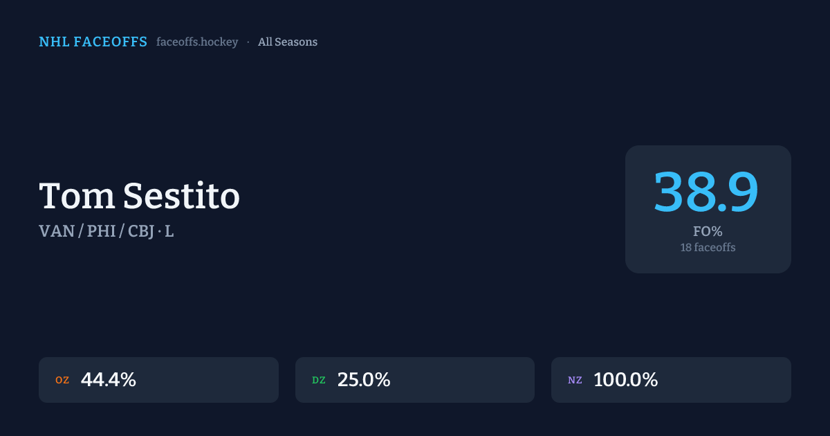Click the orange OZ zone badge
This screenshot has height=436, width=830.
click(x=62, y=381)
